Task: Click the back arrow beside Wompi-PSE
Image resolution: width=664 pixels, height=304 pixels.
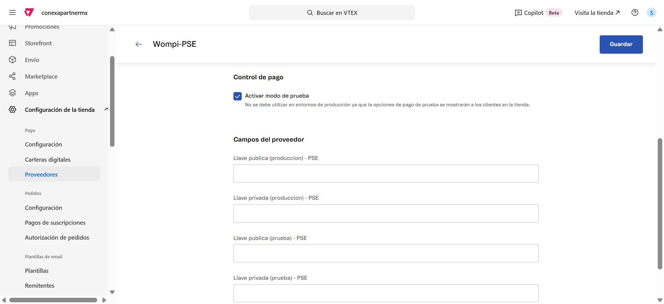Action: tap(139, 44)
